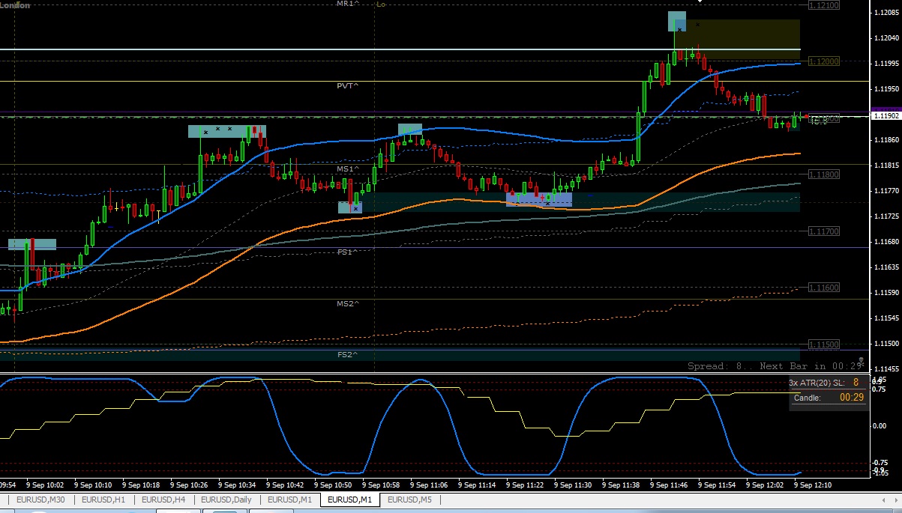The height and width of the screenshot is (513, 902).
Task: Click 1.12040 on the price axis
Action: [x=886, y=38]
